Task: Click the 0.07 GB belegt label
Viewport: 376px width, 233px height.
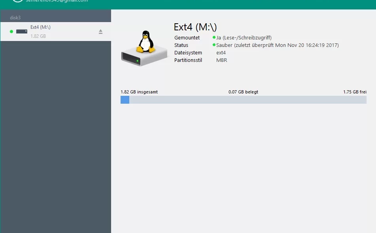Action: (243, 92)
